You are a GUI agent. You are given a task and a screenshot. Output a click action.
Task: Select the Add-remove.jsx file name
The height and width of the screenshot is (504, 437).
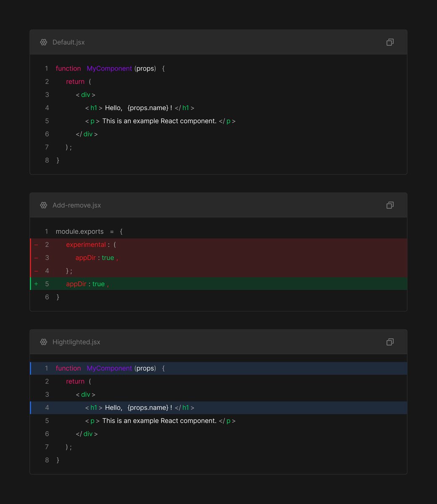[77, 205]
